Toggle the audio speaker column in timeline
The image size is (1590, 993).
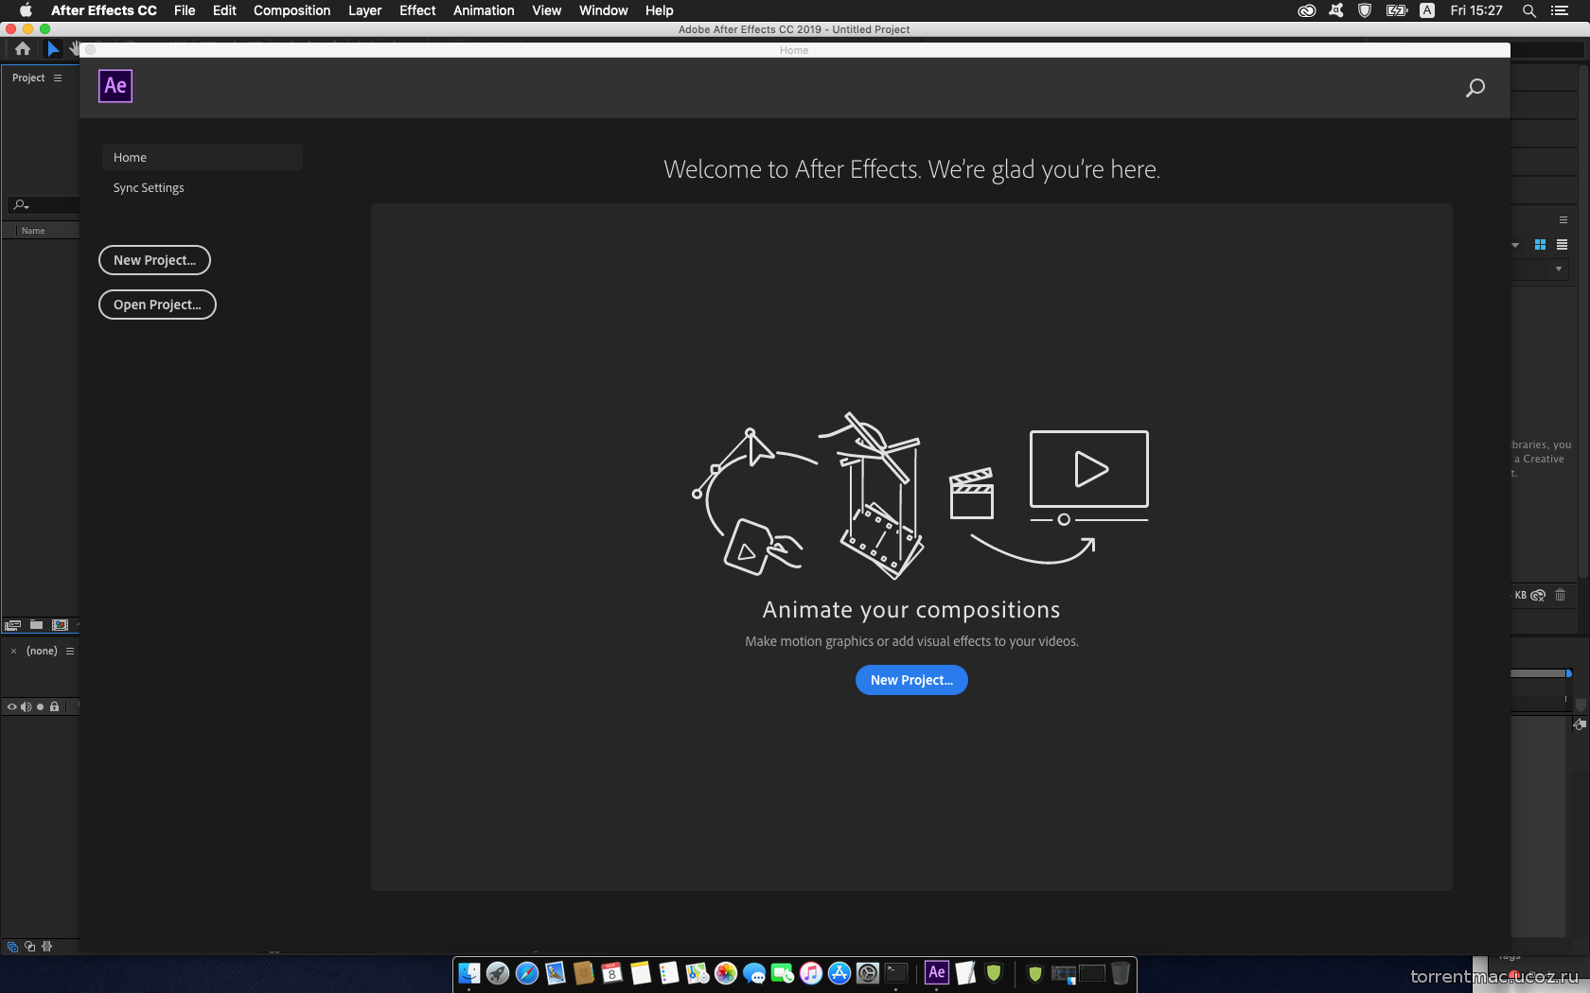pos(26,706)
